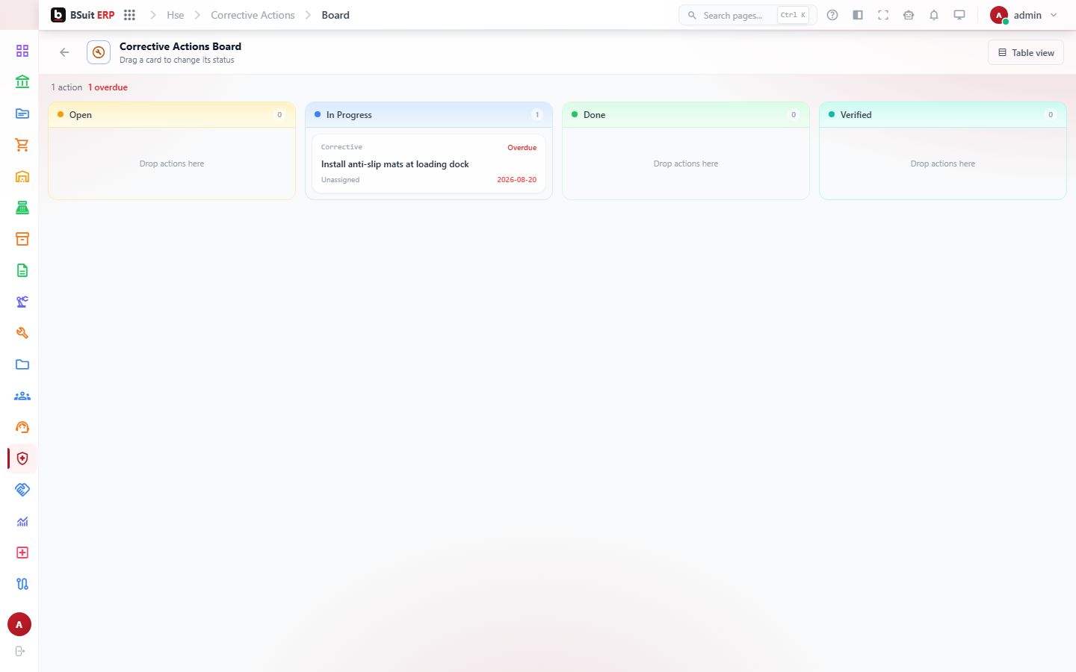Screen dimensions: 1076x672
Task: Open the analytics chart sidebar icon
Action: tap(22, 521)
